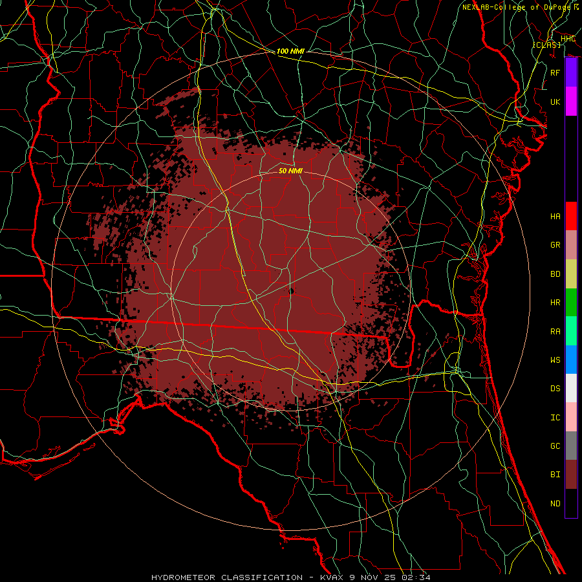Click the DS white legend swatch
This screenshot has height=582, width=582.
(571, 388)
